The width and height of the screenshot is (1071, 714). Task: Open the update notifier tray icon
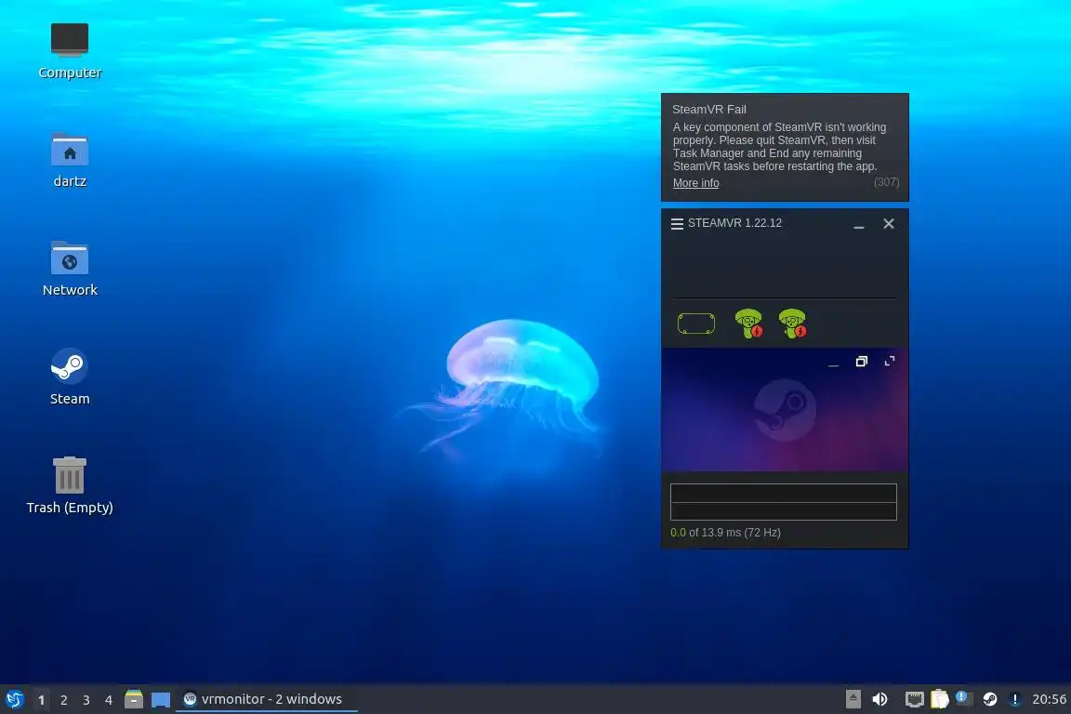[x=964, y=698]
